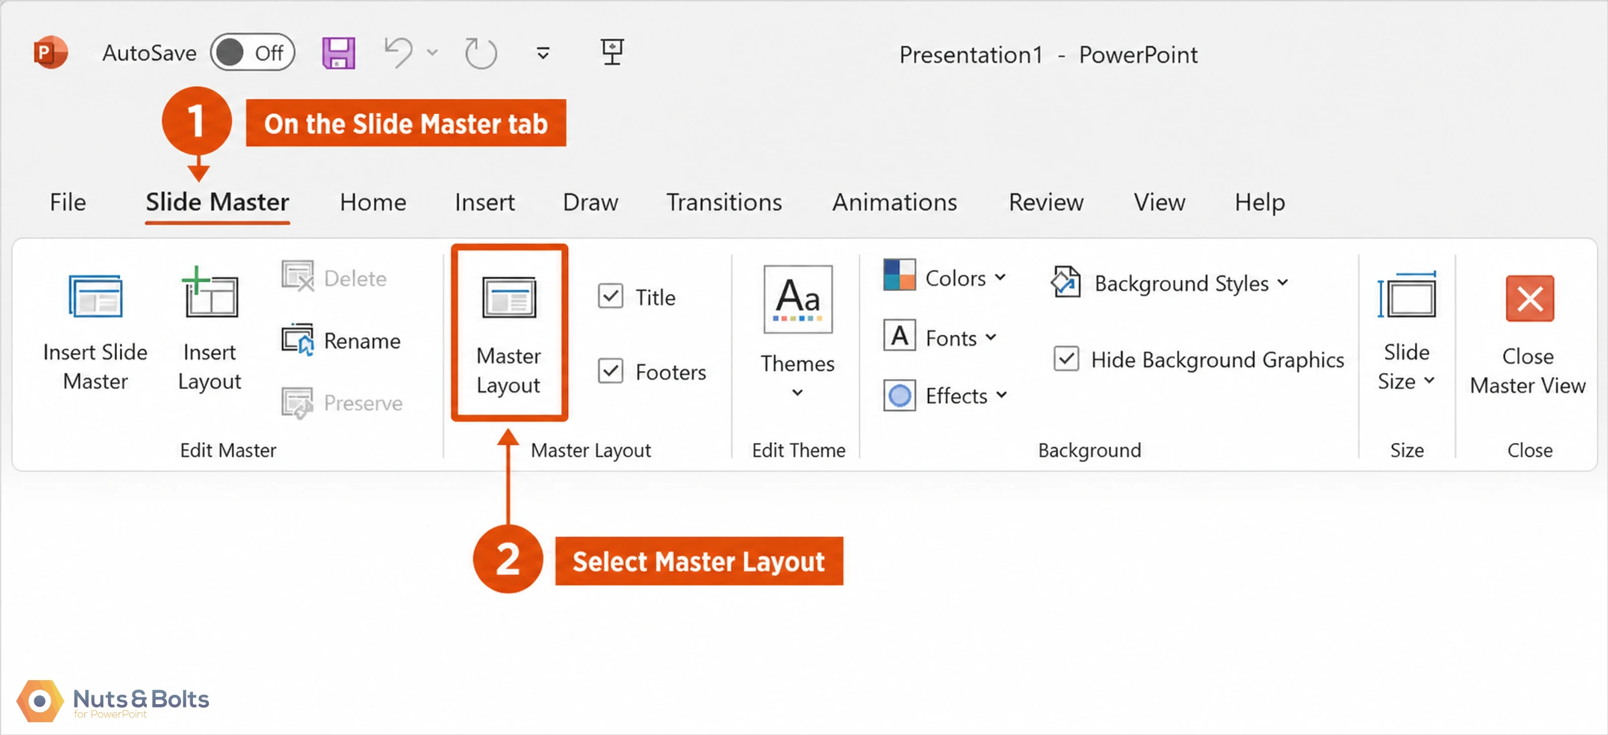Screen dimensions: 1608x735
Task: Click the Slide Size icon
Action: (x=1406, y=295)
